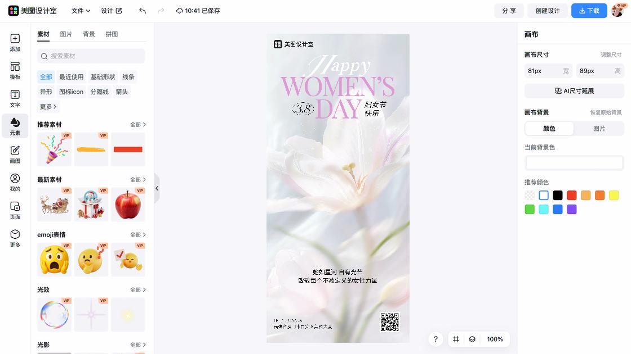Open the 文件 dropdown menu
This screenshot has height=354, width=631.
click(81, 11)
